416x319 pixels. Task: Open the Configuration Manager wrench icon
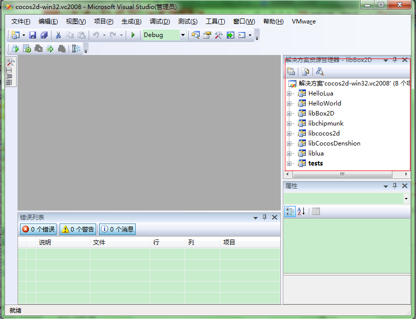point(76,49)
